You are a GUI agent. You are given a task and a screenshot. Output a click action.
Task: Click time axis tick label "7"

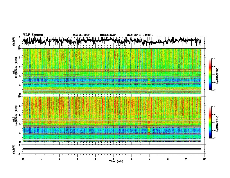[150, 159]
